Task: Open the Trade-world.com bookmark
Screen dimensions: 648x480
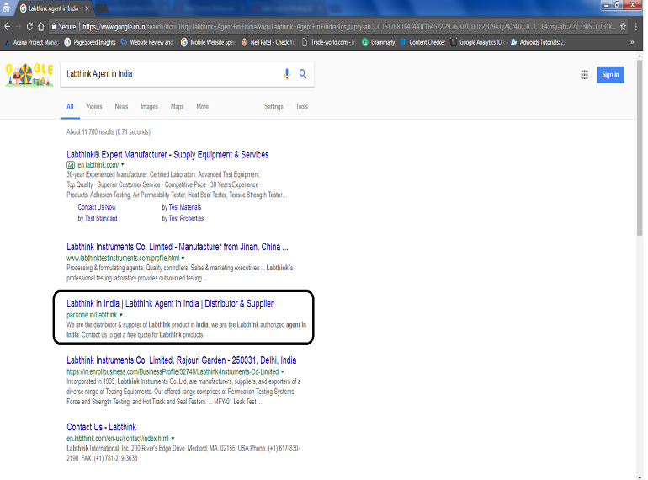Action: click(328, 42)
